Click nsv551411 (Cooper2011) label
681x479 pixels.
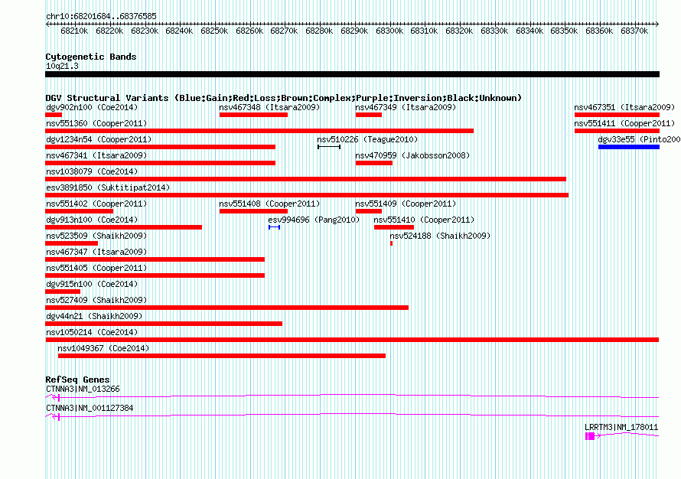point(624,124)
